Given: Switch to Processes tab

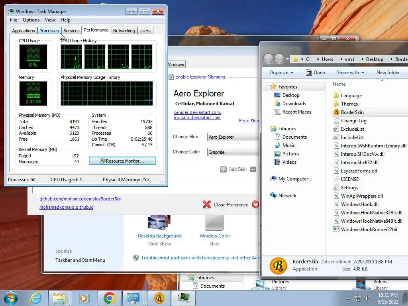Looking at the screenshot, I should tap(49, 31).
